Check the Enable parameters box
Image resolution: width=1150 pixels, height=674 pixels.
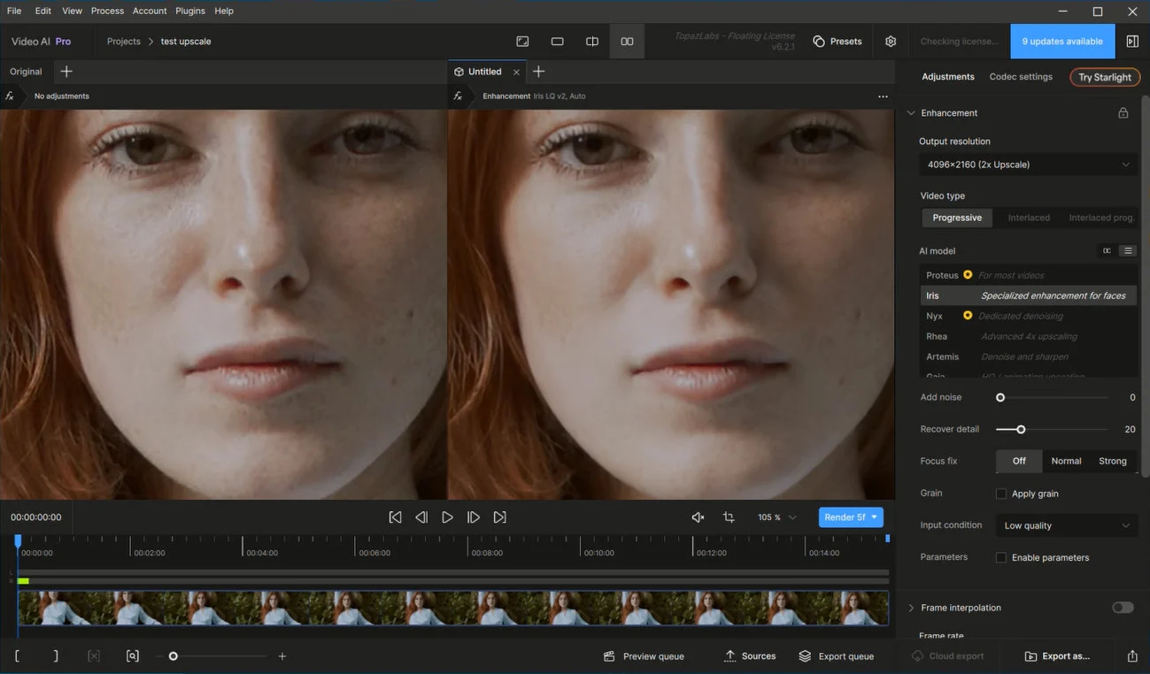coord(1001,557)
